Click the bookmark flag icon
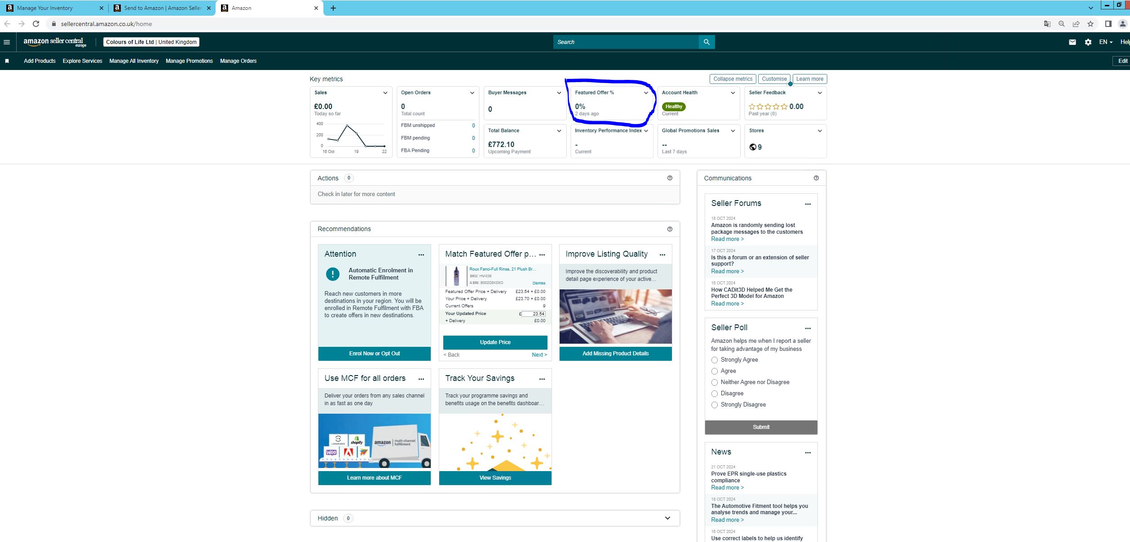 7,61
